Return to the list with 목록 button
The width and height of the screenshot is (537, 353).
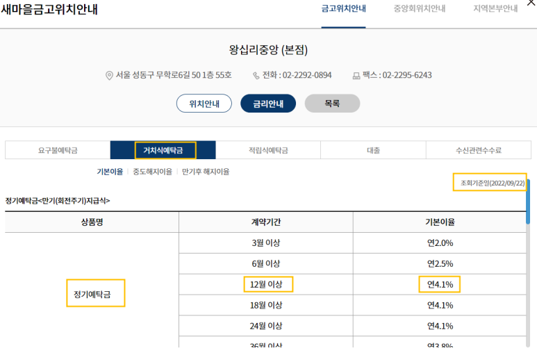(x=332, y=103)
